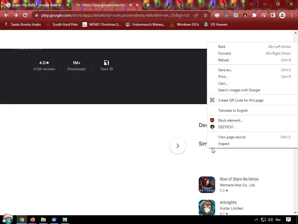This screenshot has width=298, height=224.
Task: Choose Reload in the context menu
Action: [252, 60]
